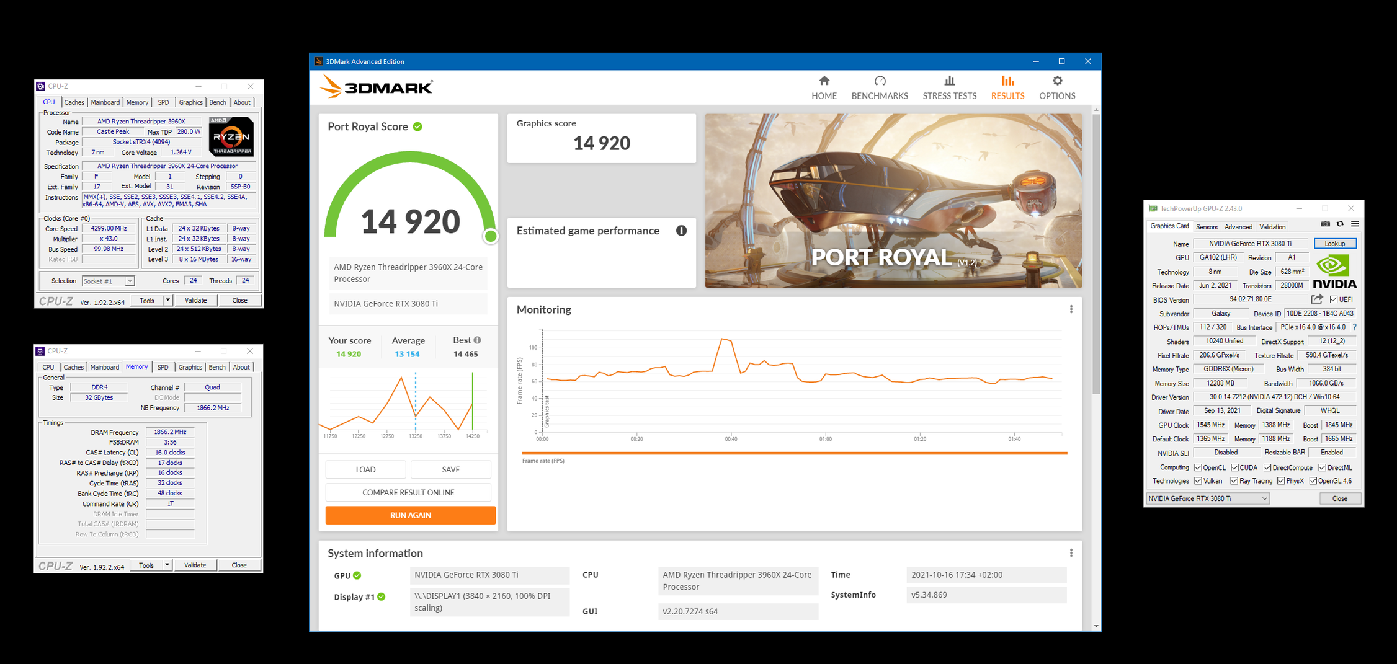Toggle the DirectCompute checkbox
Screen dimensions: 1397x664
pyautogui.click(x=1267, y=467)
